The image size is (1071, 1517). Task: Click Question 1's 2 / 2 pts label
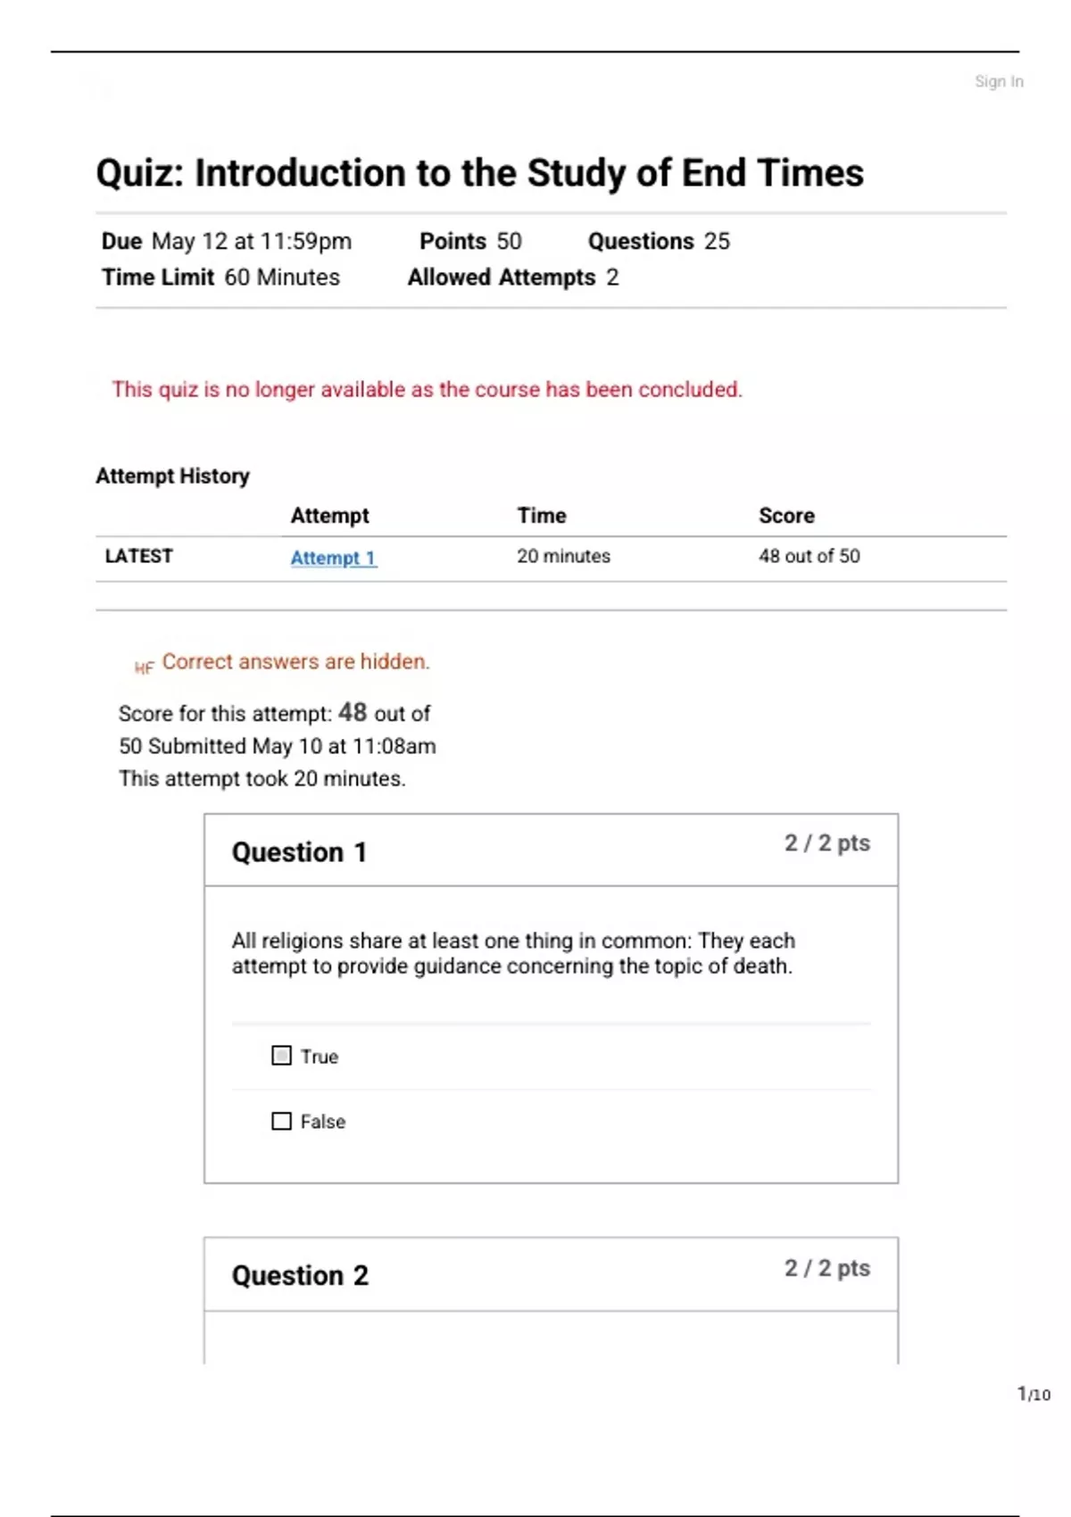point(826,843)
